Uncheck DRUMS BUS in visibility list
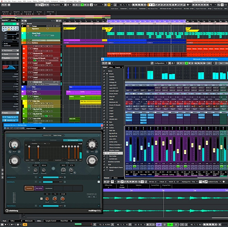Screen dimensions: 228x227 tap(104, 119)
